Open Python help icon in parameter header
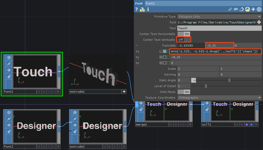Image resolution: width=263 pixels, height=150 pixels. click(142, 9)
